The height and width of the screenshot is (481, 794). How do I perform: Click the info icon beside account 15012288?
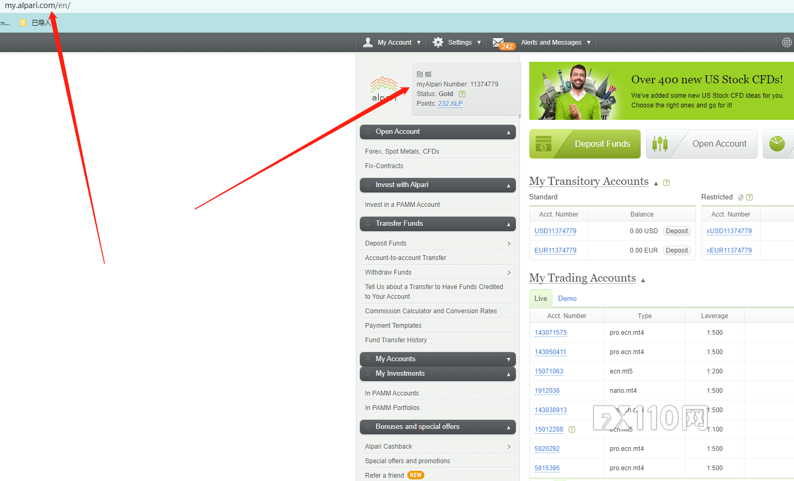(x=572, y=429)
